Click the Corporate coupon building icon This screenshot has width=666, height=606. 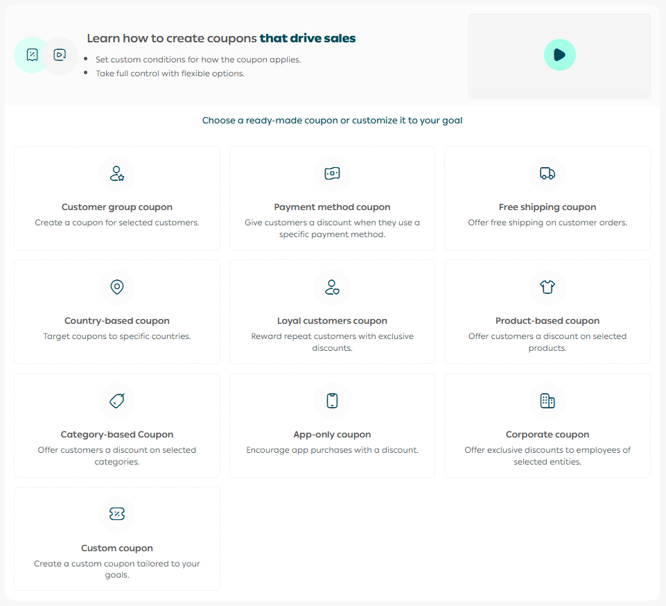click(x=547, y=401)
